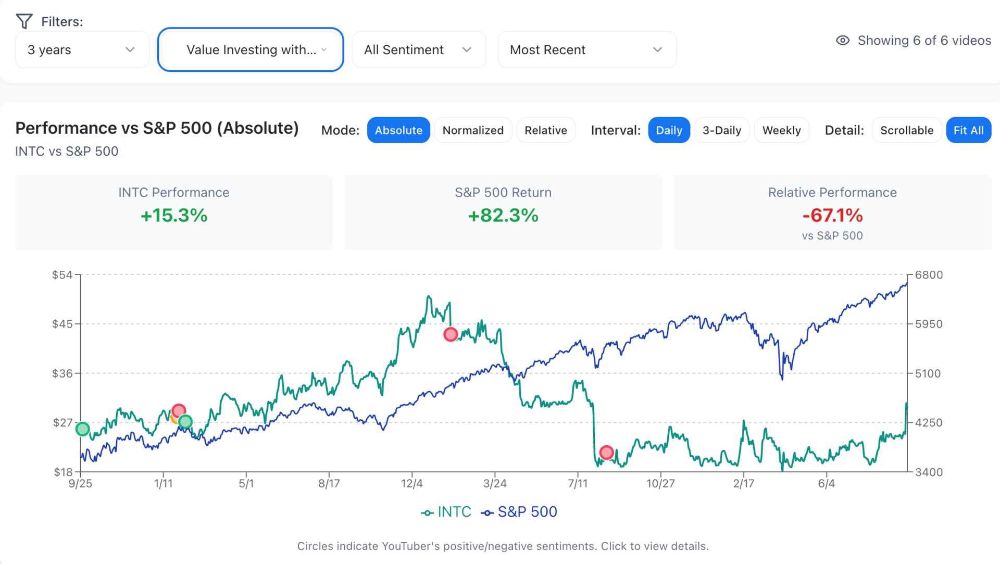Click the green sentiment circle near 1/11
The height and width of the screenshot is (564, 1000).
185,421
